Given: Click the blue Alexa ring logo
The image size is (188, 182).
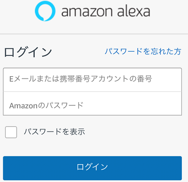Looking at the screenshot, I should (x=45, y=11).
